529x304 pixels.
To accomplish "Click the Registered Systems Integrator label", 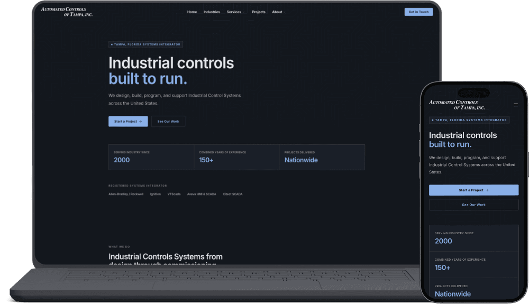I will coord(138,186).
